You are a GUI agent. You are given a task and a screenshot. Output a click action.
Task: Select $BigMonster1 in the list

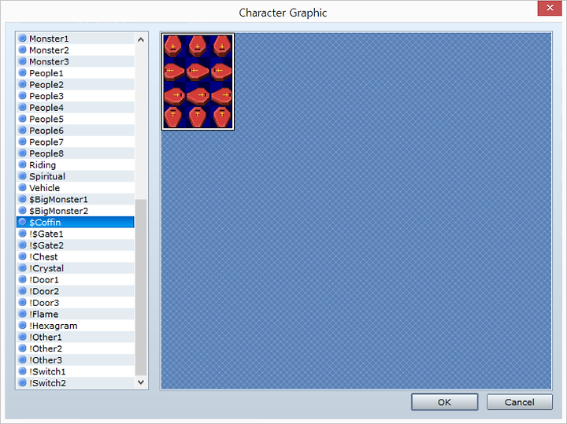click(76, 199)
